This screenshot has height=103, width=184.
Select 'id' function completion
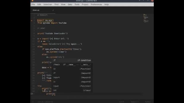pos(72,69)
